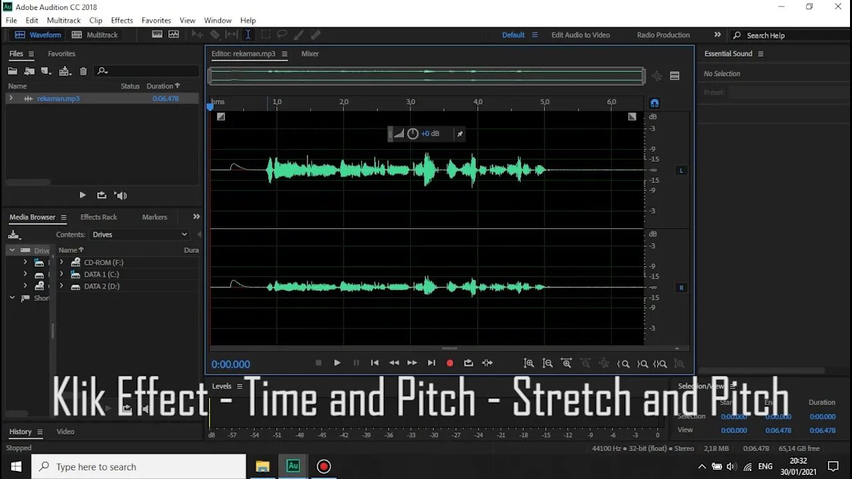
Task: Click Media Browser add shortcut icon
Action: 14,234
